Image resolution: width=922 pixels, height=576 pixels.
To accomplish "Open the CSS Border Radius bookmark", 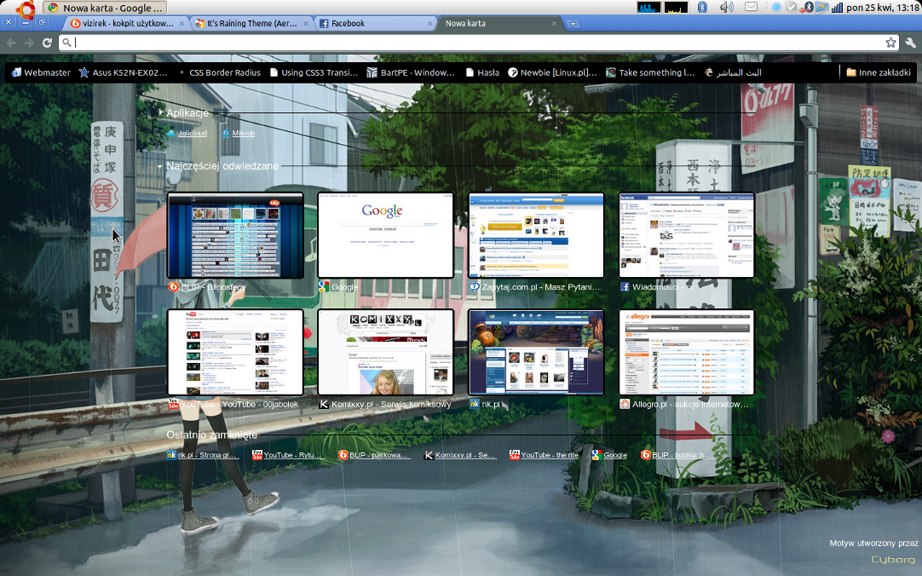I will coord(222,72).
